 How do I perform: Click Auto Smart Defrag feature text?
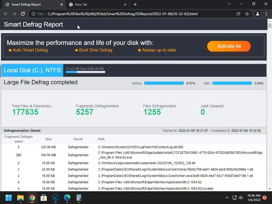click(x=30, y=50)
